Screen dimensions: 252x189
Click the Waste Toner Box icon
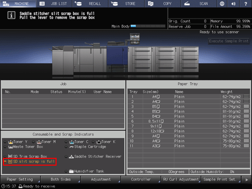point(11,147)
